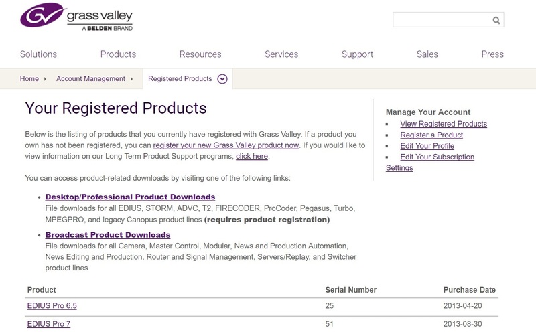This screenshot has height=332, width=536.
Task: Open the Press section
Action: (x=492, y=54)
